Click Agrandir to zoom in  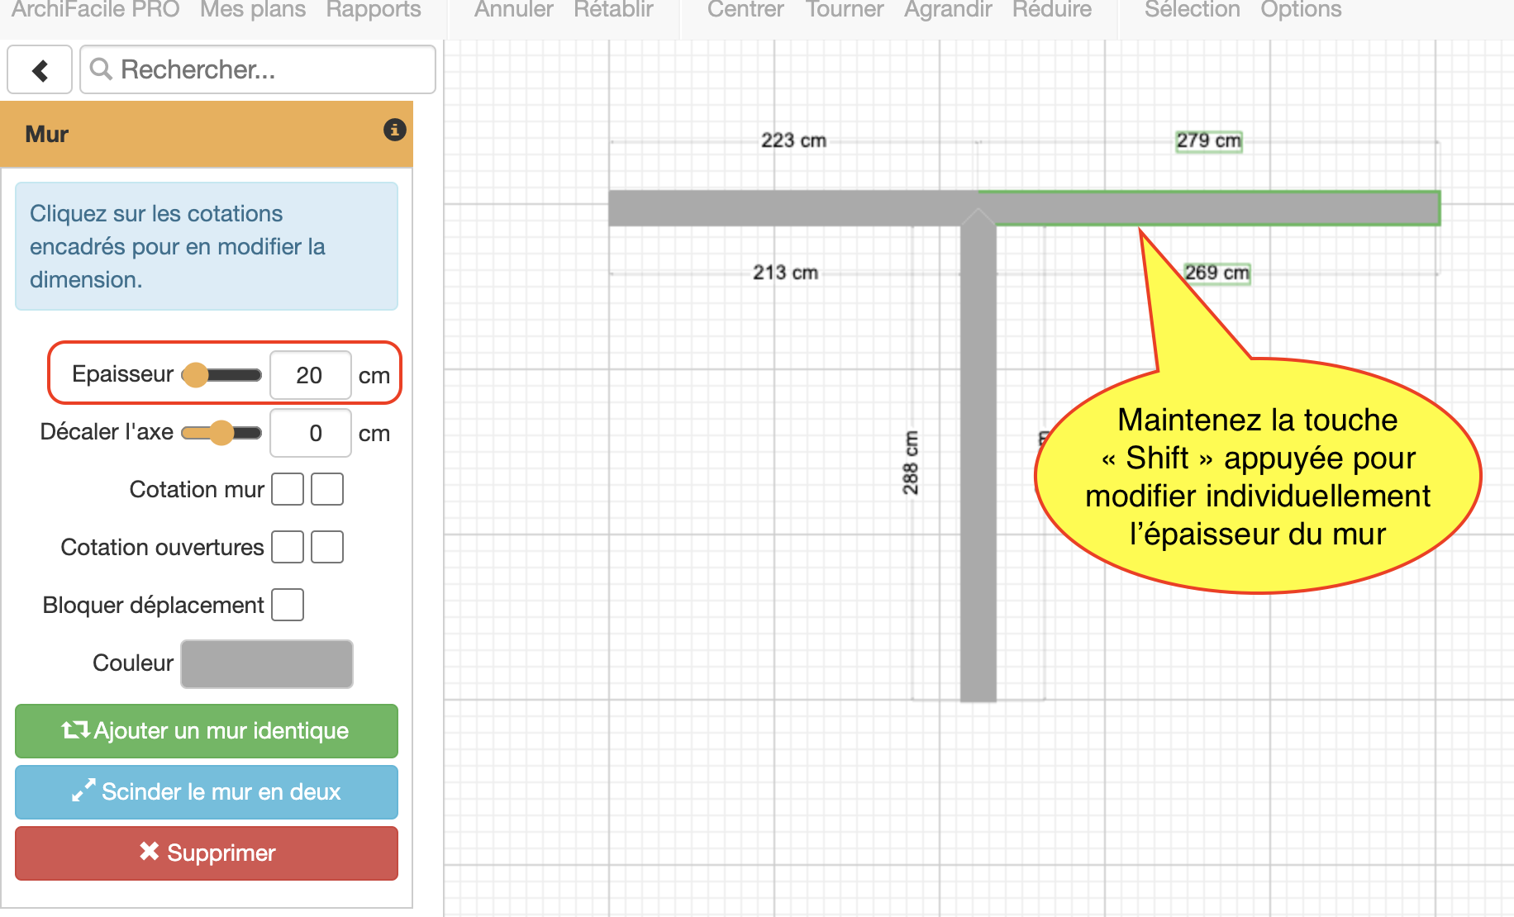(x=947, y=10)
